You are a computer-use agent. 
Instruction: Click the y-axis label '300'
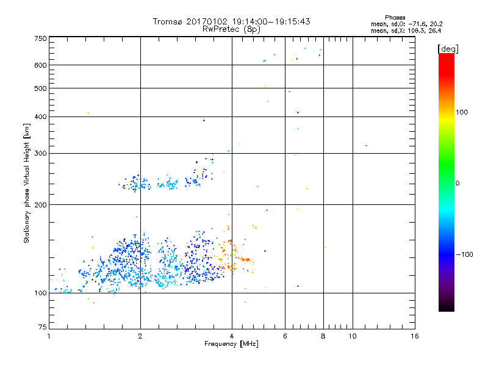pyautogui.click(x=40, y=154)
